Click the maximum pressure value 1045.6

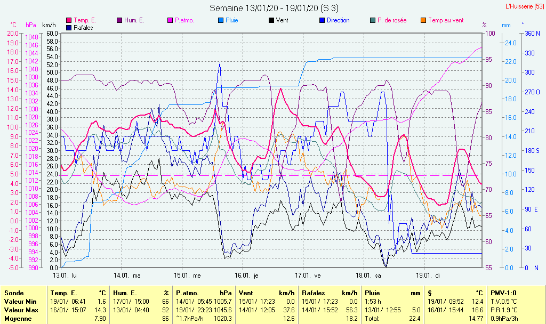click(222, 310)
